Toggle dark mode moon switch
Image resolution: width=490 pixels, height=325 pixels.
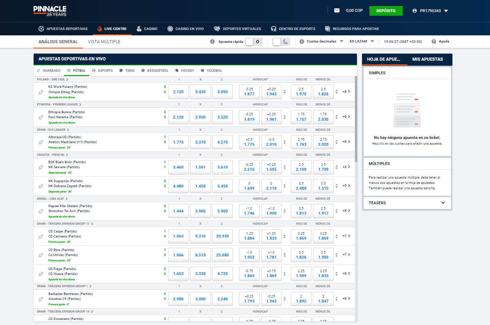point(281,41)
